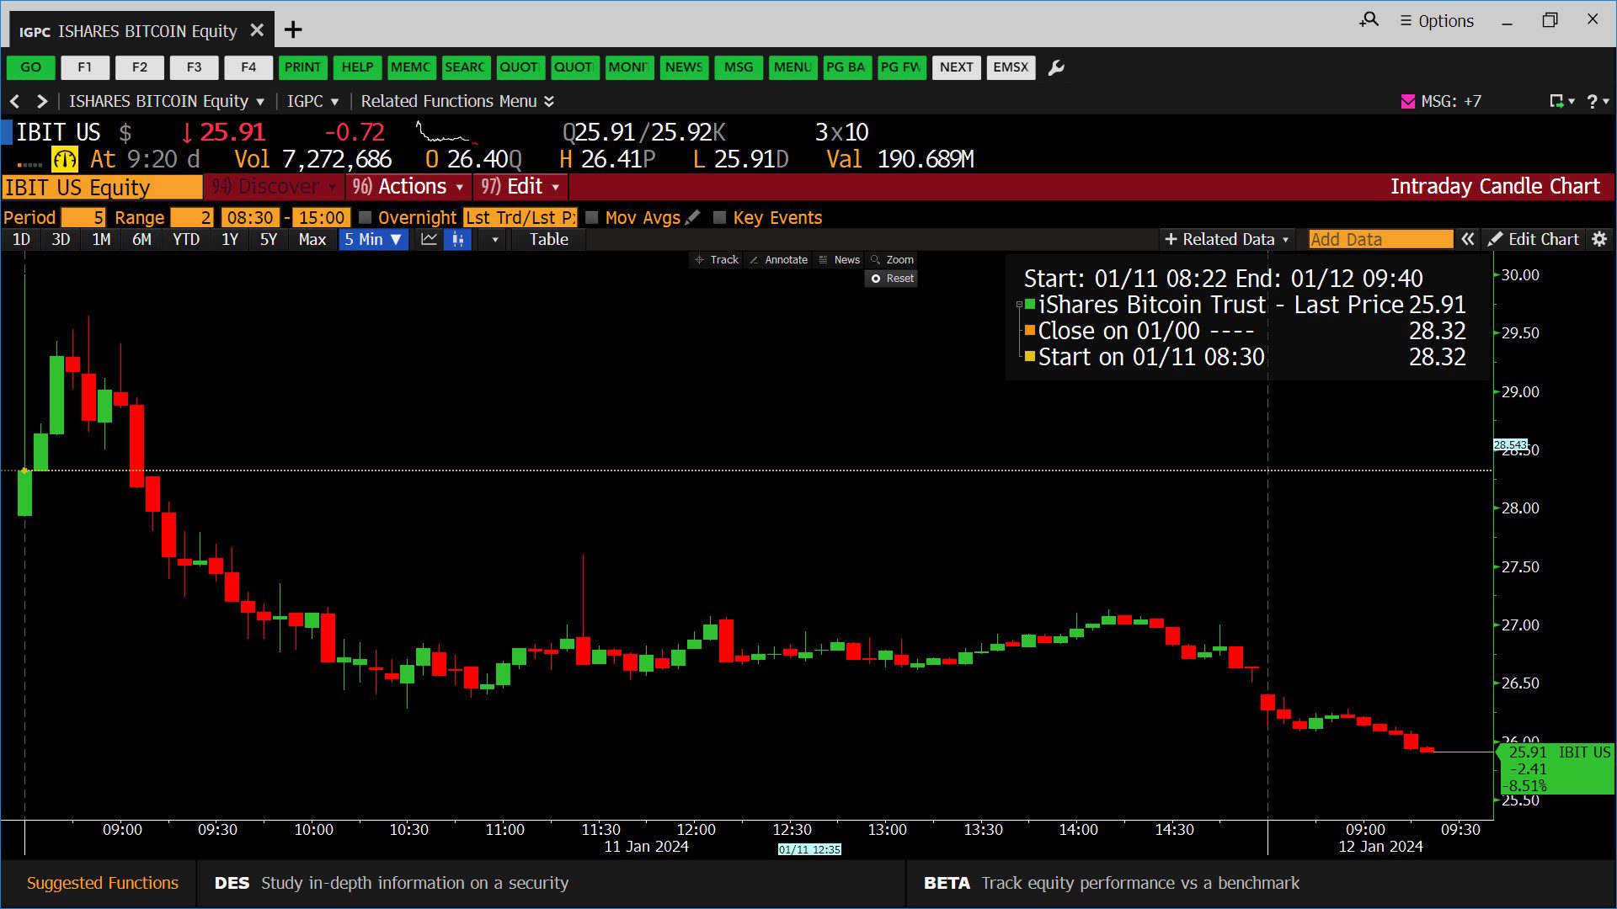Open the Lst Trd/Lst Px price selector

pos(520,217)
